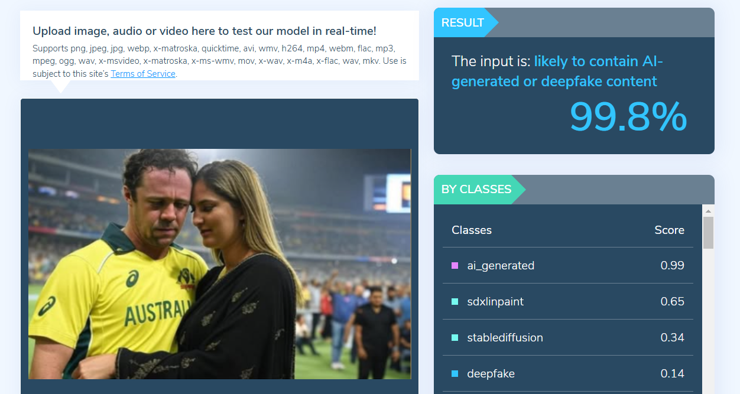The image size is (740, 394).
Task: Click the blue deepfake class color square
Action: (455, 374)
